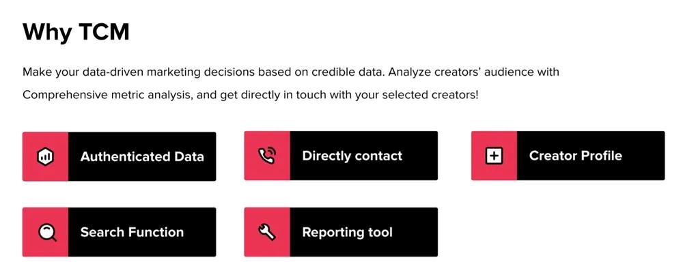This screenshot has height=273, width=683.
Task: Click the ringing phone icon
Action: pos(267,156)
